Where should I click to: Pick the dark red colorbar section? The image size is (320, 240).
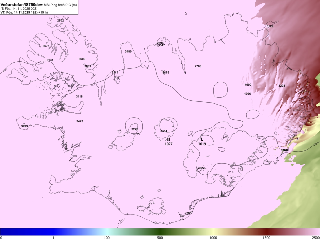pyautogui.click(x=266, y=232)
